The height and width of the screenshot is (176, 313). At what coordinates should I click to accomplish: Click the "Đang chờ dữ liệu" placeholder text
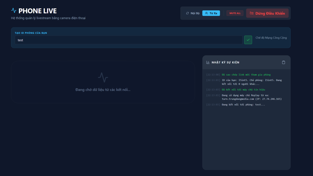103,90
